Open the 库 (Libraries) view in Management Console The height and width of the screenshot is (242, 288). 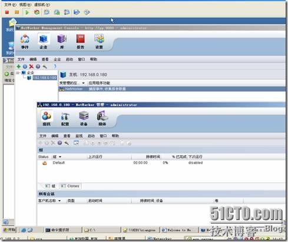[x=62, y=41]
